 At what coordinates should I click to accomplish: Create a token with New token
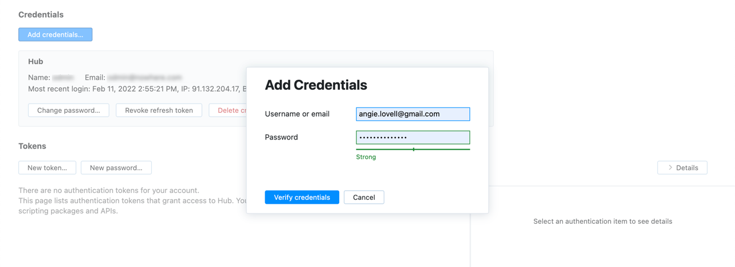pyautogui.click(x=47, y=168)
